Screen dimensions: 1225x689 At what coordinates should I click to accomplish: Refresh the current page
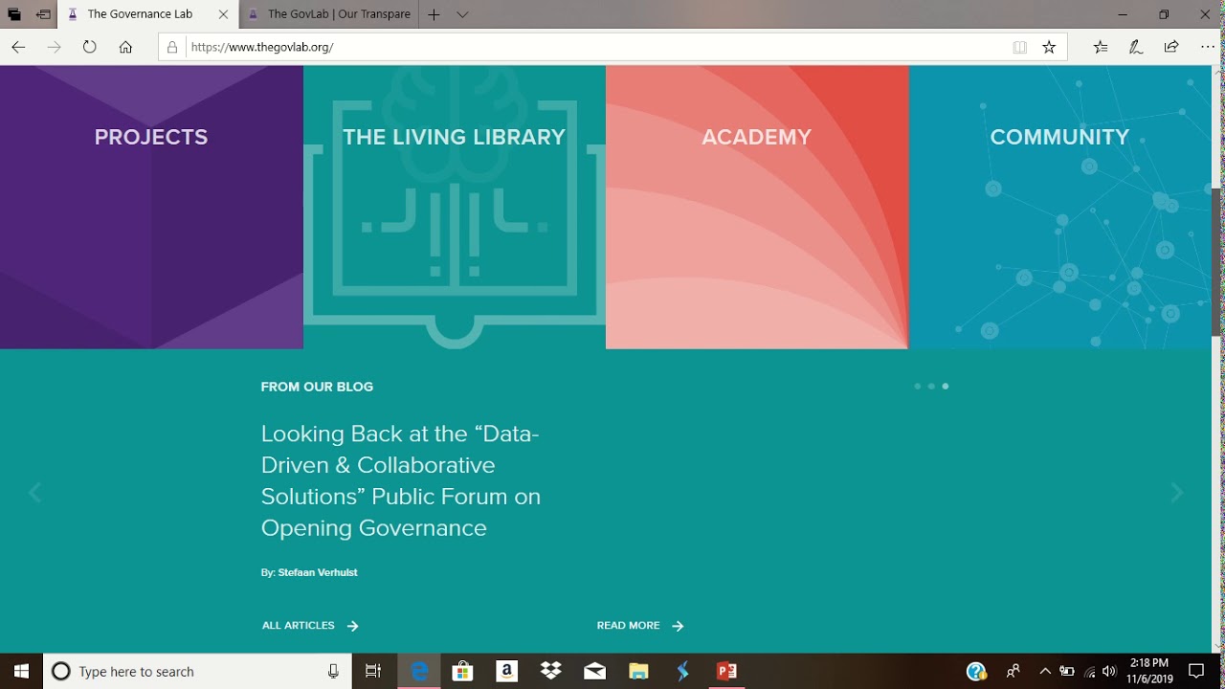(90, 47)
